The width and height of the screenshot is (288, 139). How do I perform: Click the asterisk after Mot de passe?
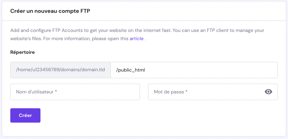(x=186, y=92)
